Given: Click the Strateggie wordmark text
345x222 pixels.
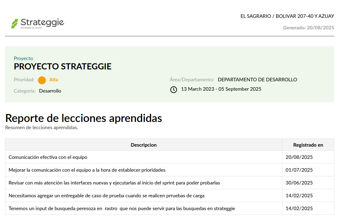Looking at the screenshot, I should (x=42, y=22).
